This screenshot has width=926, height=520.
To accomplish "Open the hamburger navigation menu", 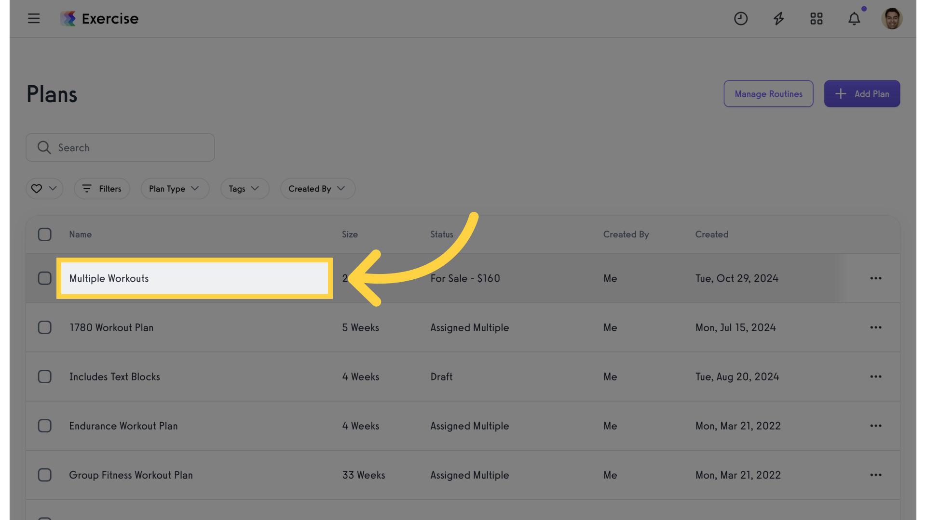I will click(x=34, y=19).
